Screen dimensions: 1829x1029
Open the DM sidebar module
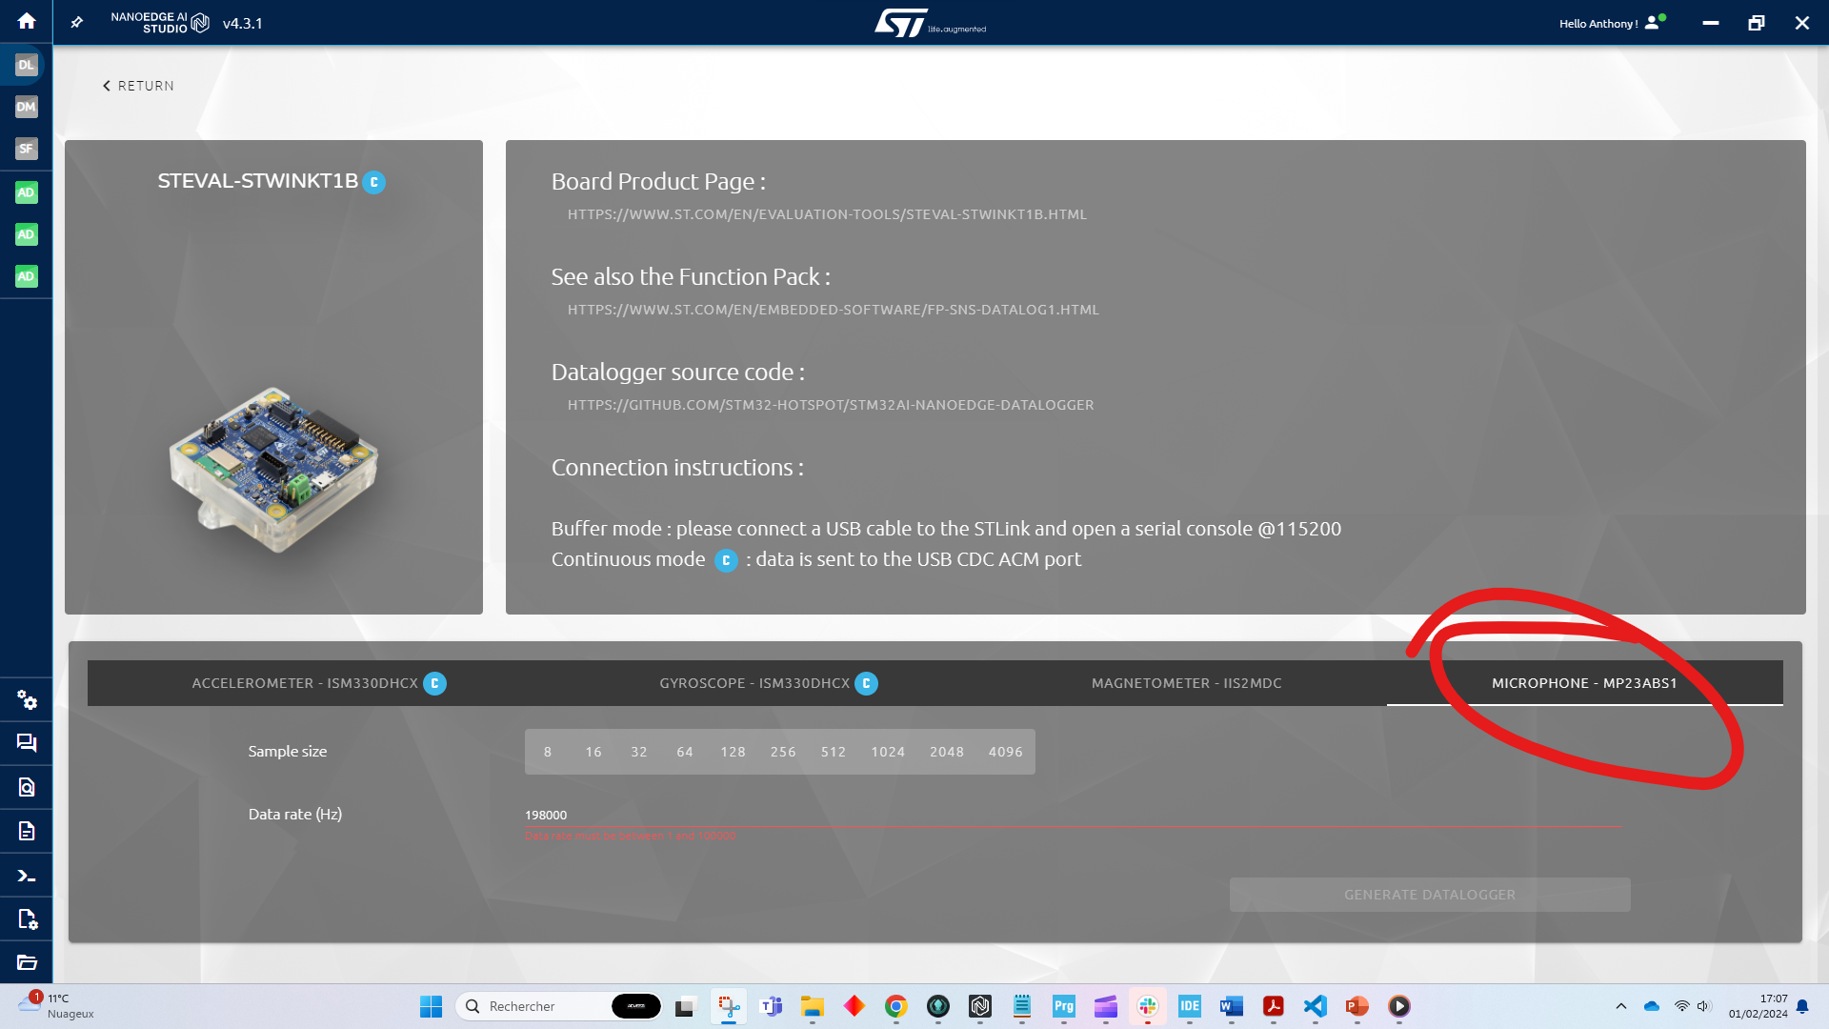[26, 107]
